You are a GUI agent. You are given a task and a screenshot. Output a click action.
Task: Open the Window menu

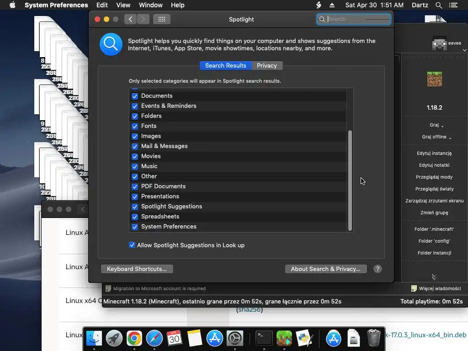click(151, 5)
